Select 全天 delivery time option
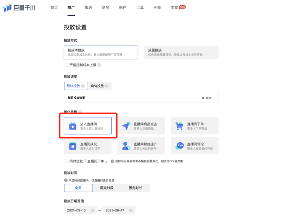 pos(78,188)
